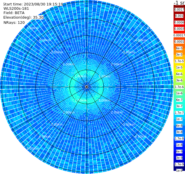Viewport: 185px width, 174px height.
Task: Click the 0.0003 red colorbar label
Action: coord(179,29)
